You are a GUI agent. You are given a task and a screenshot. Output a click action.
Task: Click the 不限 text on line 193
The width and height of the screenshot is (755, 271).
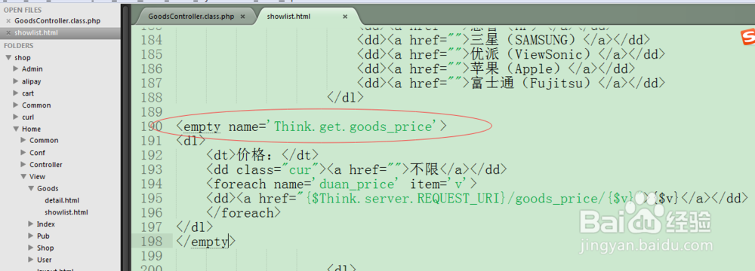424,169
